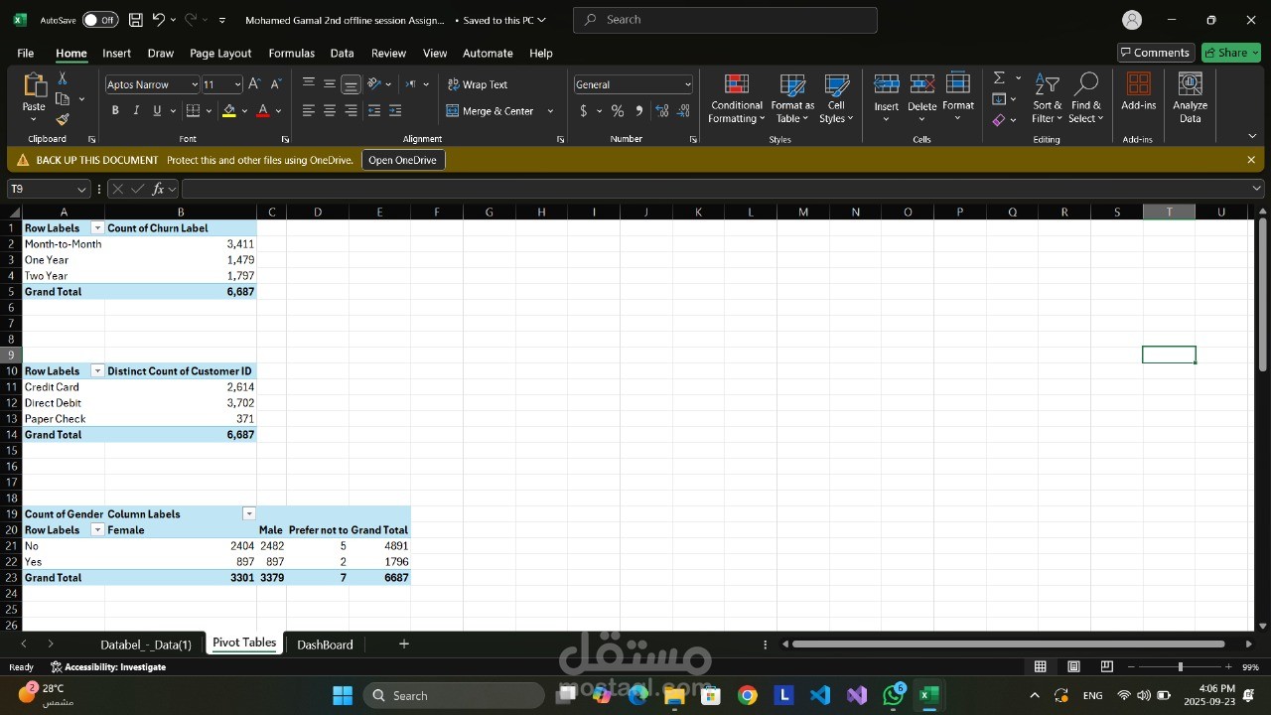
Task: Apply percent style number format
Action: coord(618,111)
